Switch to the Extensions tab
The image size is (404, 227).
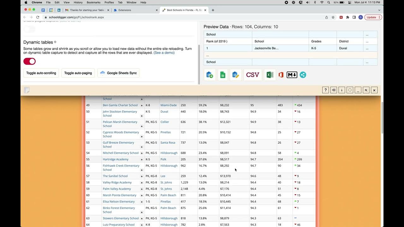click(x=135, y=10)
